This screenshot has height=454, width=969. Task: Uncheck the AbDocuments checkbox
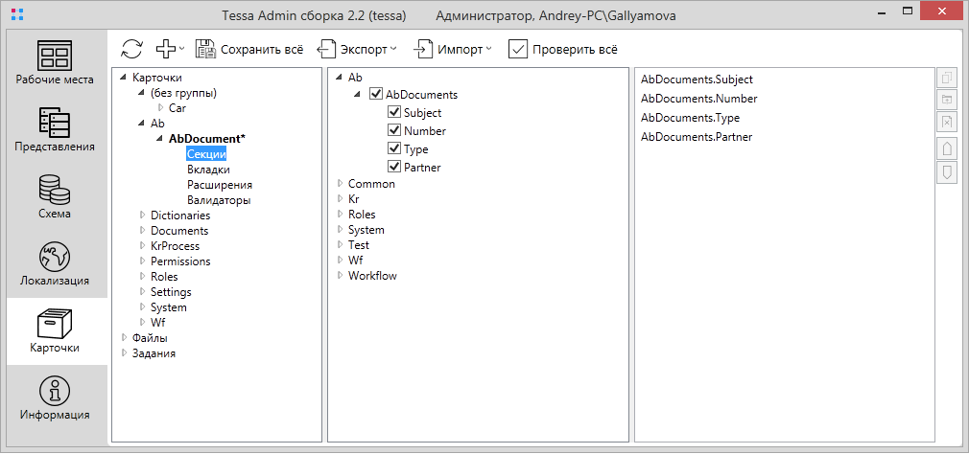coord(376,95)
